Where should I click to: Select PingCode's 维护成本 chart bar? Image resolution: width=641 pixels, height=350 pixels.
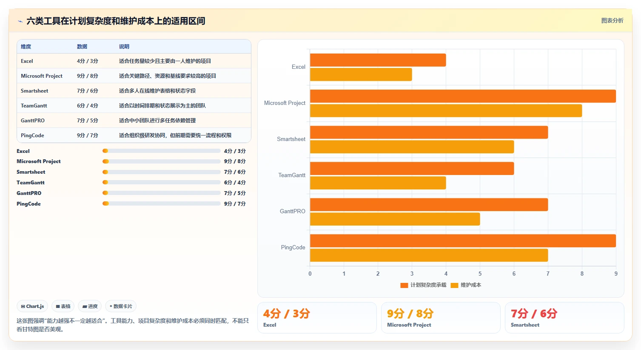pyautogui.click(x=429, y=255)
